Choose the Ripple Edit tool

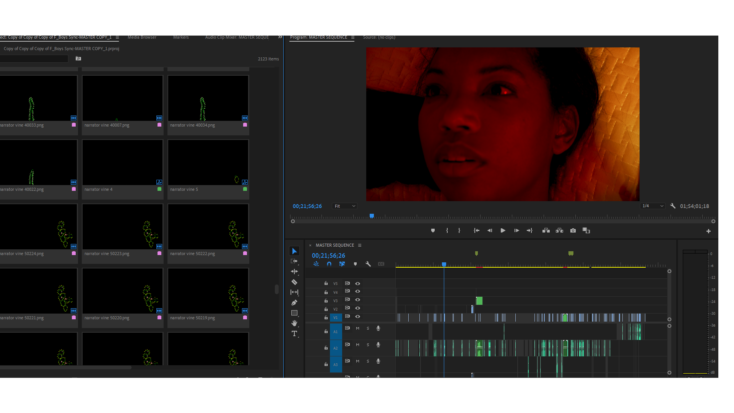coord(294,272)
